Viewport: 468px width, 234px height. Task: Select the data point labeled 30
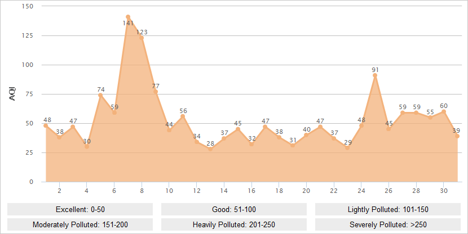coord(87,147)
